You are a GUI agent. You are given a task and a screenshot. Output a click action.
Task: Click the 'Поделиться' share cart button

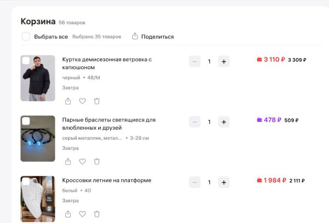(153, 37)
